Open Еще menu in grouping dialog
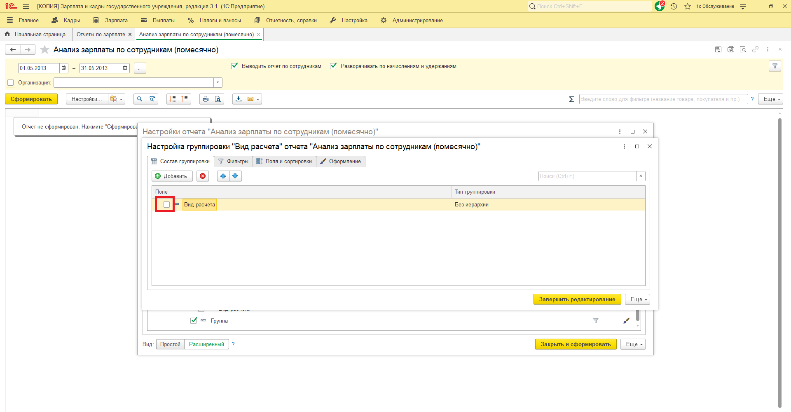The image size is (791, 412). click(637, 299)
